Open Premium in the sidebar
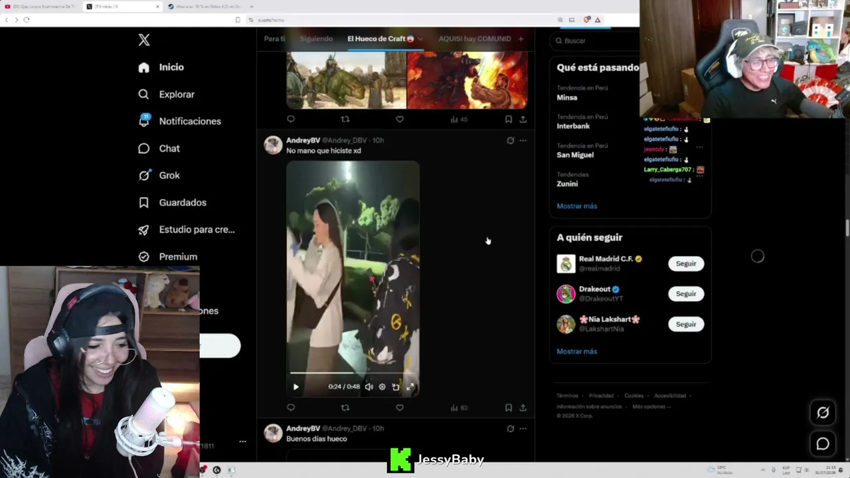Image resolution: width=850 pixels, height=478 pixels. pyautogui.click(x=167, y=257)
